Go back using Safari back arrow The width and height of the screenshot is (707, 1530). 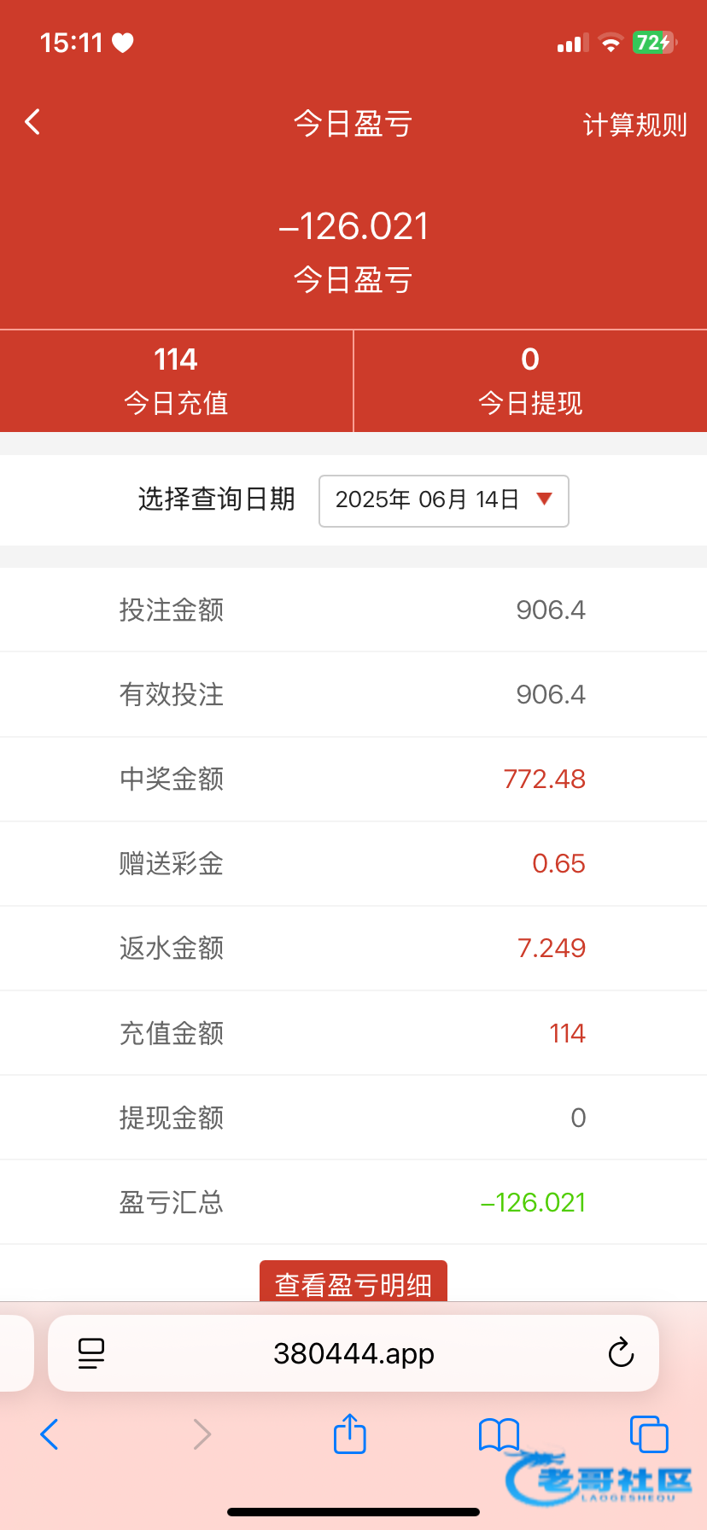50,1434
